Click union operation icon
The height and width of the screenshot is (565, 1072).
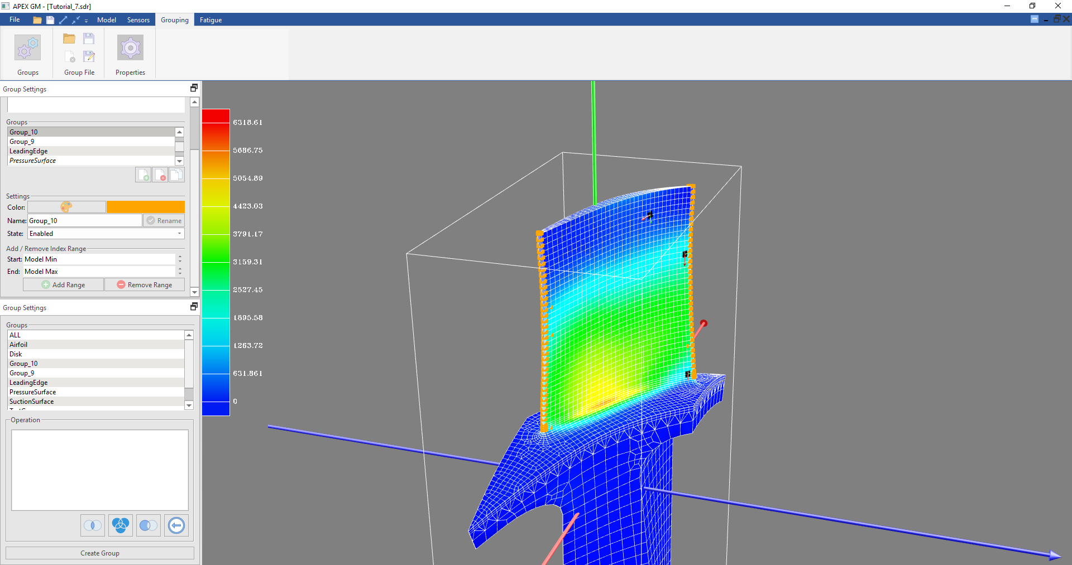click(121, 525)
